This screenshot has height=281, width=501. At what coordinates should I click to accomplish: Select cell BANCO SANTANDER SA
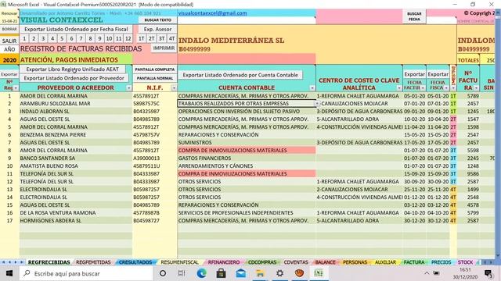pos(76,158)
